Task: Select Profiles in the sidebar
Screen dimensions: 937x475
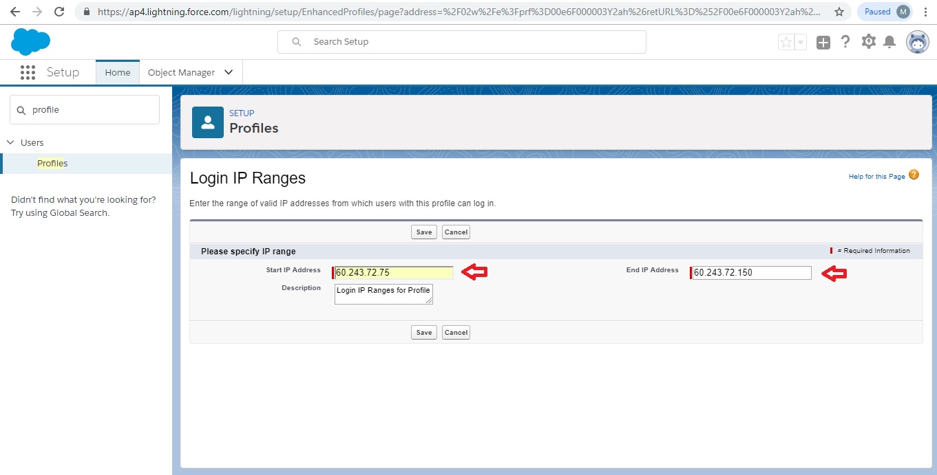Action: coord(52,163)
